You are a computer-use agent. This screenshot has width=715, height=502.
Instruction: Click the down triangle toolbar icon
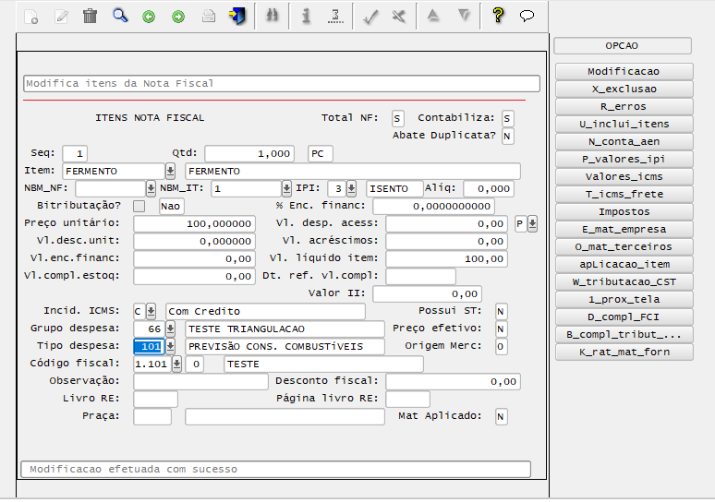[x=464, y=16]
